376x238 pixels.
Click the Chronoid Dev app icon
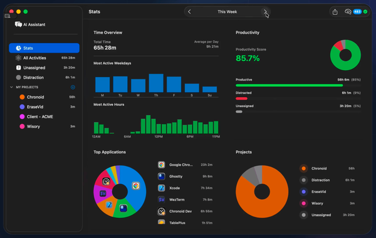[x=162, y=211]
